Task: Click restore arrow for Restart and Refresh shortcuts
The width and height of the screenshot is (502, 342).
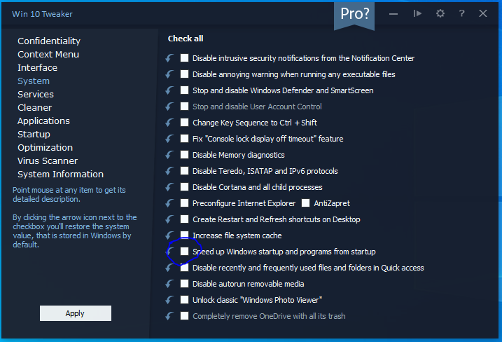Action: pyautogui.click(x=169, y=219)
